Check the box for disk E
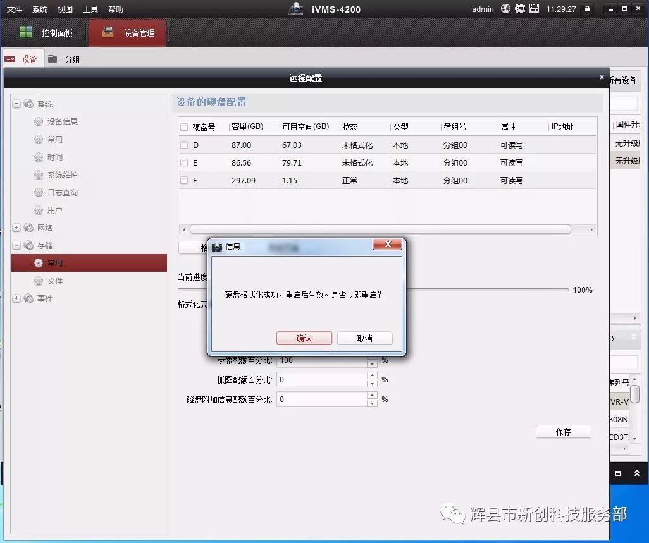This screenshot has width=649, height=543. [184, 163]
